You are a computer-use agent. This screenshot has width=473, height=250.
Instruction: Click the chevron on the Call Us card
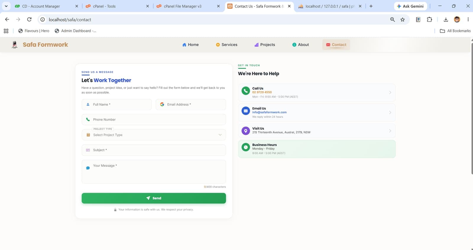(x=390, y=92)
